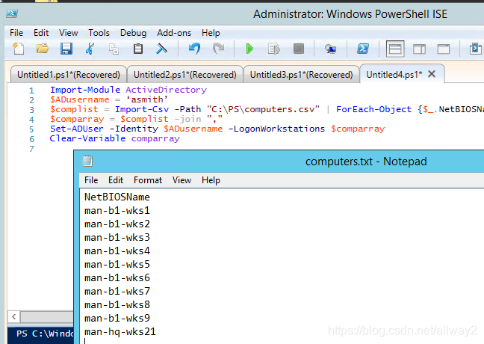Click Set-ADUser on line 5

pyautogui.click(x=77, y=129)
